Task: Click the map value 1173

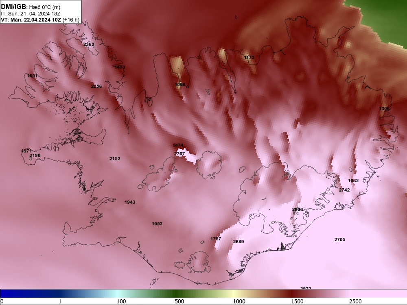Action: tap(249, 57)
